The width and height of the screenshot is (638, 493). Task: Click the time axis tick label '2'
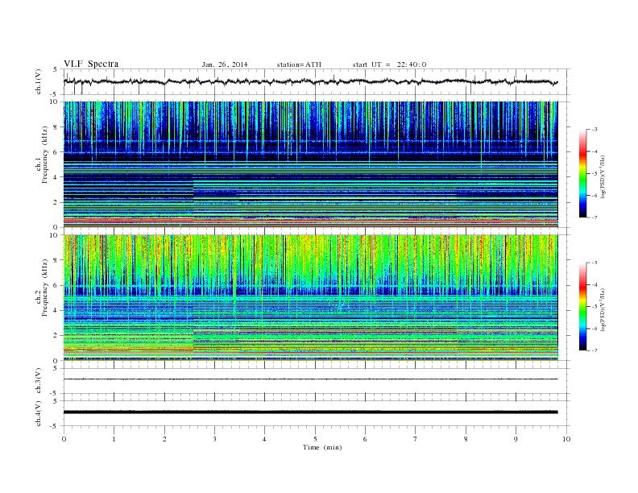point(164,439)
